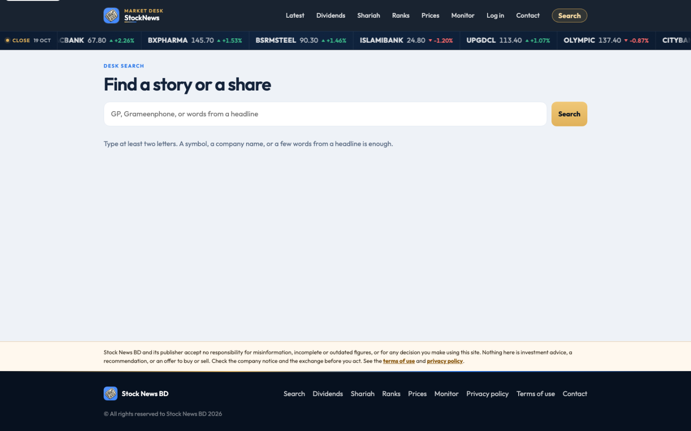Click the BSRMSTEEL ticker quote
691x431 pixels.
(x=301, y=40)
